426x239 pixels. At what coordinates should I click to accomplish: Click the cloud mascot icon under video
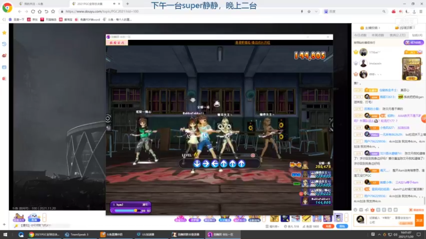point(34,217)
